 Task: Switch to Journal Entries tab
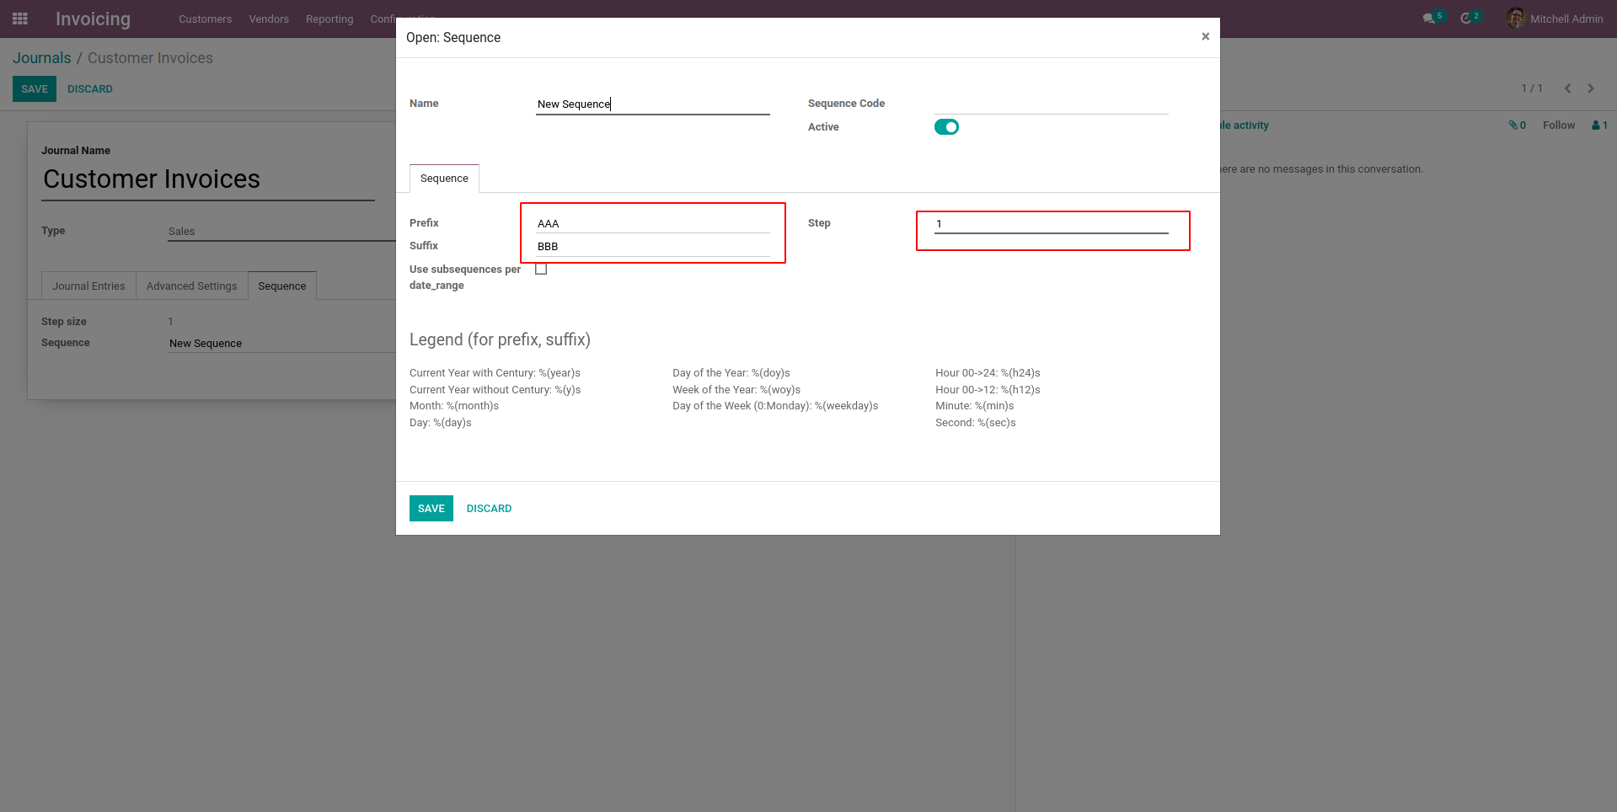[88, 286]
